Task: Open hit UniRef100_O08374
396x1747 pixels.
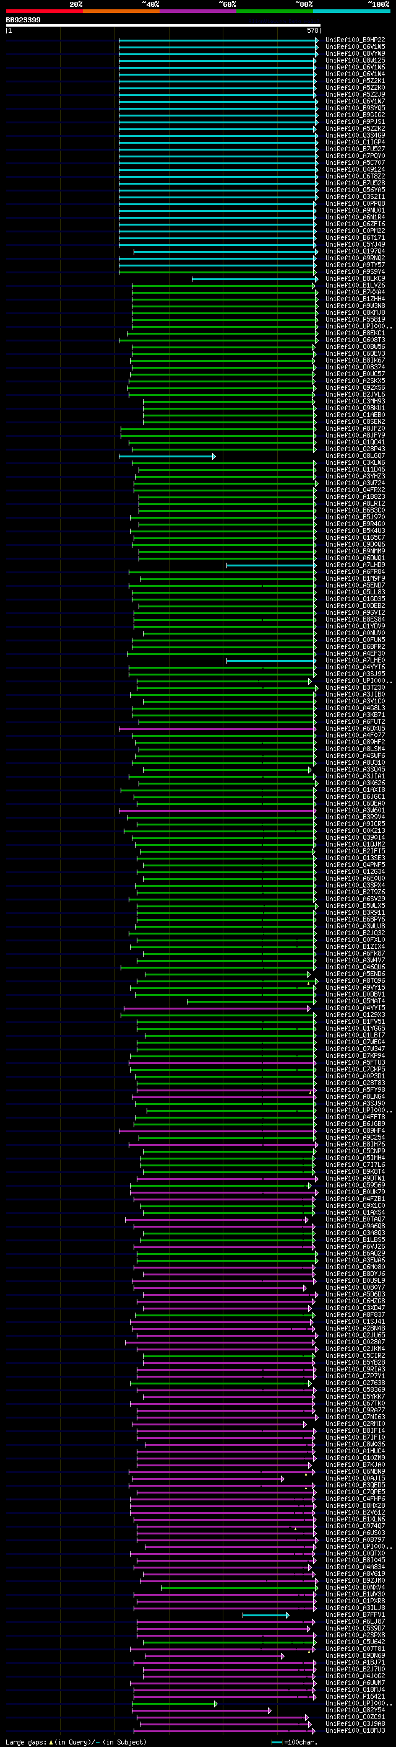Action: (355, 367)
